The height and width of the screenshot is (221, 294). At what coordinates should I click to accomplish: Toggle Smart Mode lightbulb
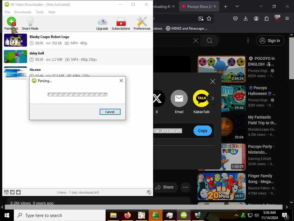30,24
